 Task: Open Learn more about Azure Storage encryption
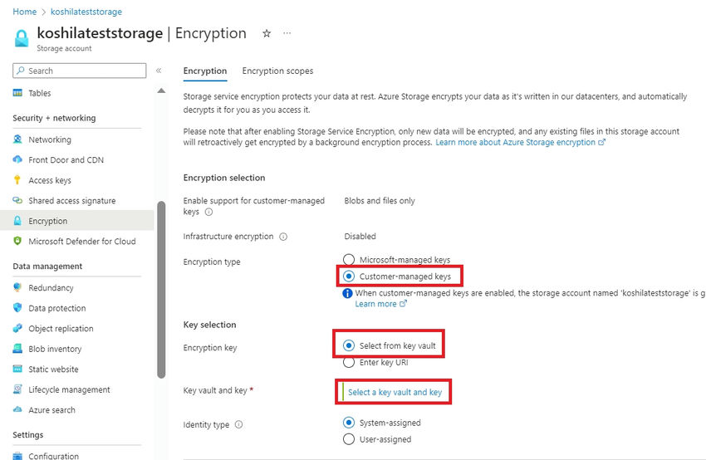[520, 142]
